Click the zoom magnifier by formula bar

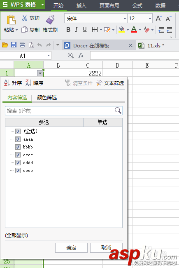70,55
